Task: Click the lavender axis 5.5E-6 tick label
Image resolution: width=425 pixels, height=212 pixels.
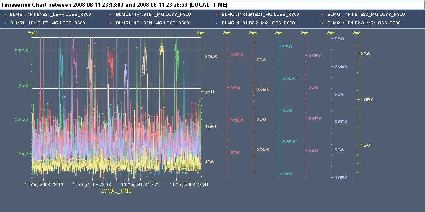Action: [341, 122]
